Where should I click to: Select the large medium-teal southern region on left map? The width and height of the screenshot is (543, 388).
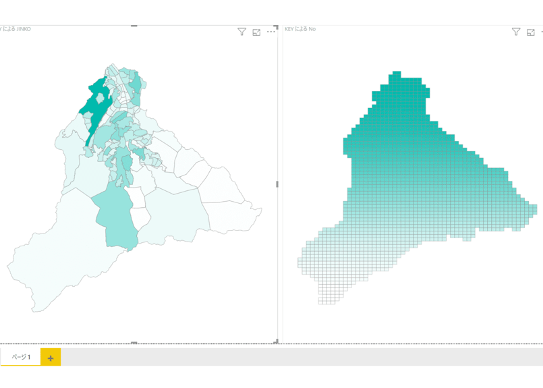116,217
